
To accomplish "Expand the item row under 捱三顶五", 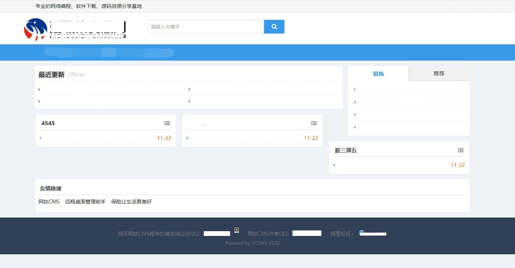I will (x=334, y=165).
